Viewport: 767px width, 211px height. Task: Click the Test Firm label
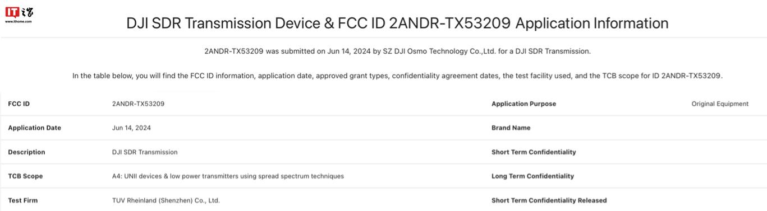pyautogui.click(x=23, y=200)
